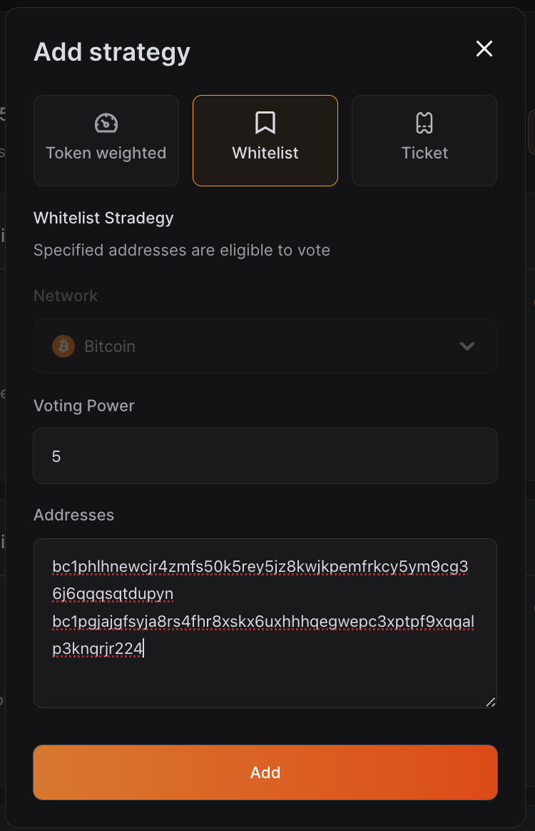Click the Voting Power label
The height and width of the screenshot is (831, 535).
[84, 406]
